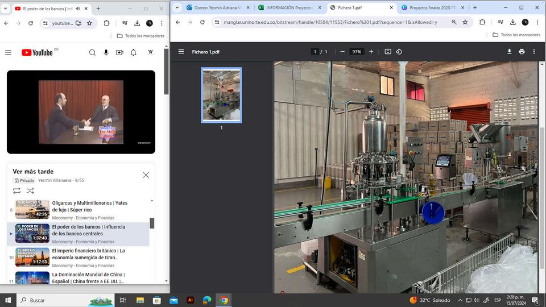The height and width of the screenshot is (307, 546).
Task: Rotate the PDF counterclockwise
Action: coord(399,52)
